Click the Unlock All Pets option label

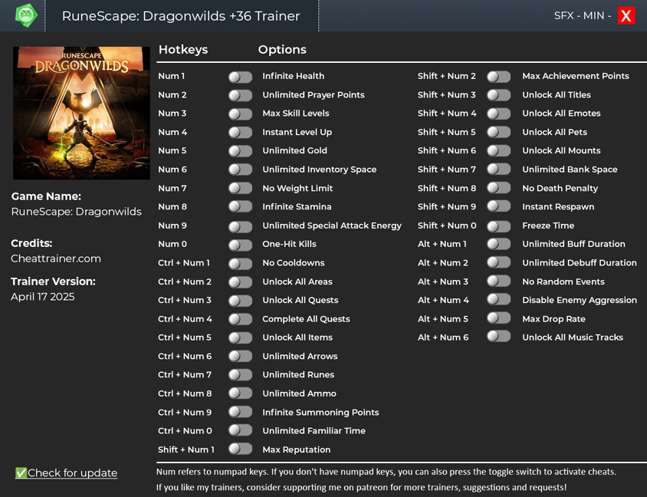[554, 132]
